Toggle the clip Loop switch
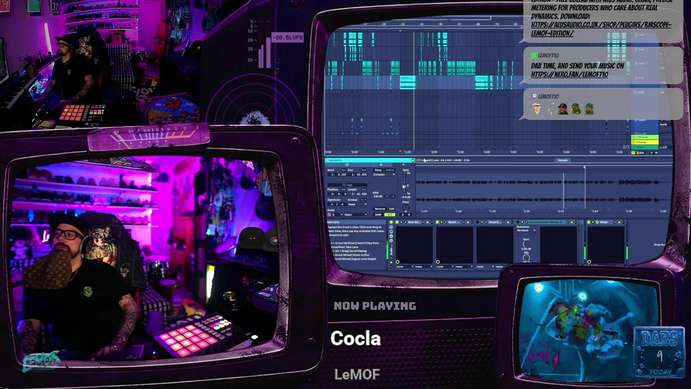The image size is (691, 389). coord(347,185)
